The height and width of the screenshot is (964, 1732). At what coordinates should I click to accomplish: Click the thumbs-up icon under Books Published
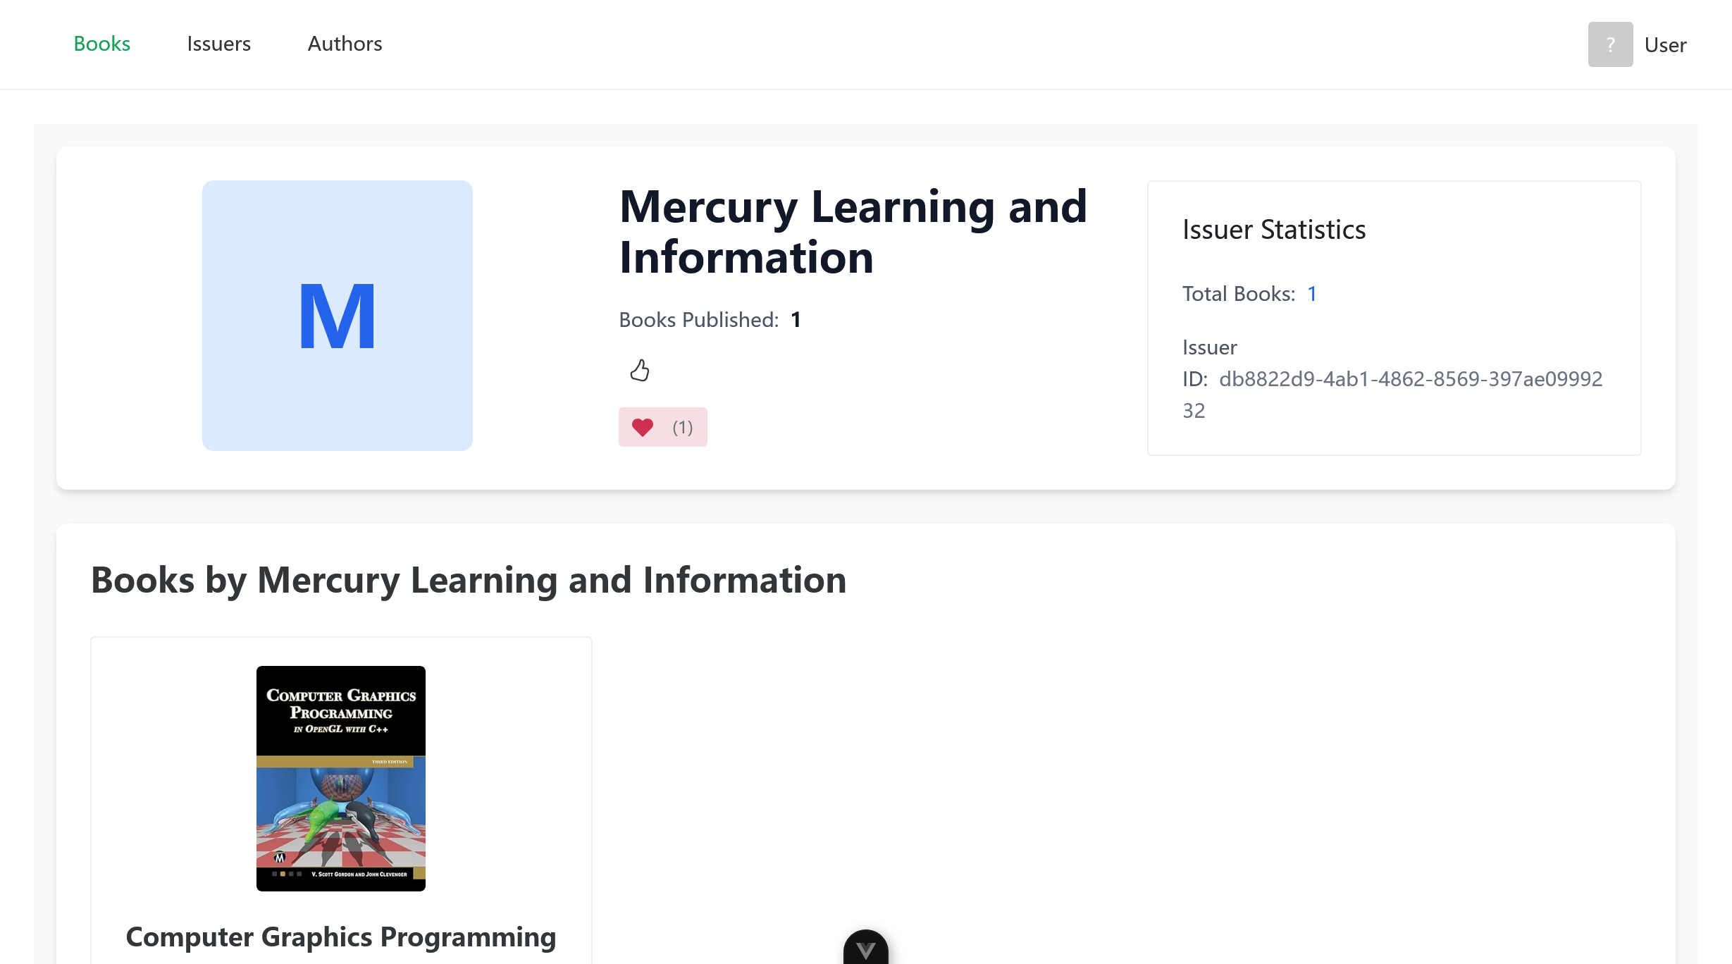point(640,370)
